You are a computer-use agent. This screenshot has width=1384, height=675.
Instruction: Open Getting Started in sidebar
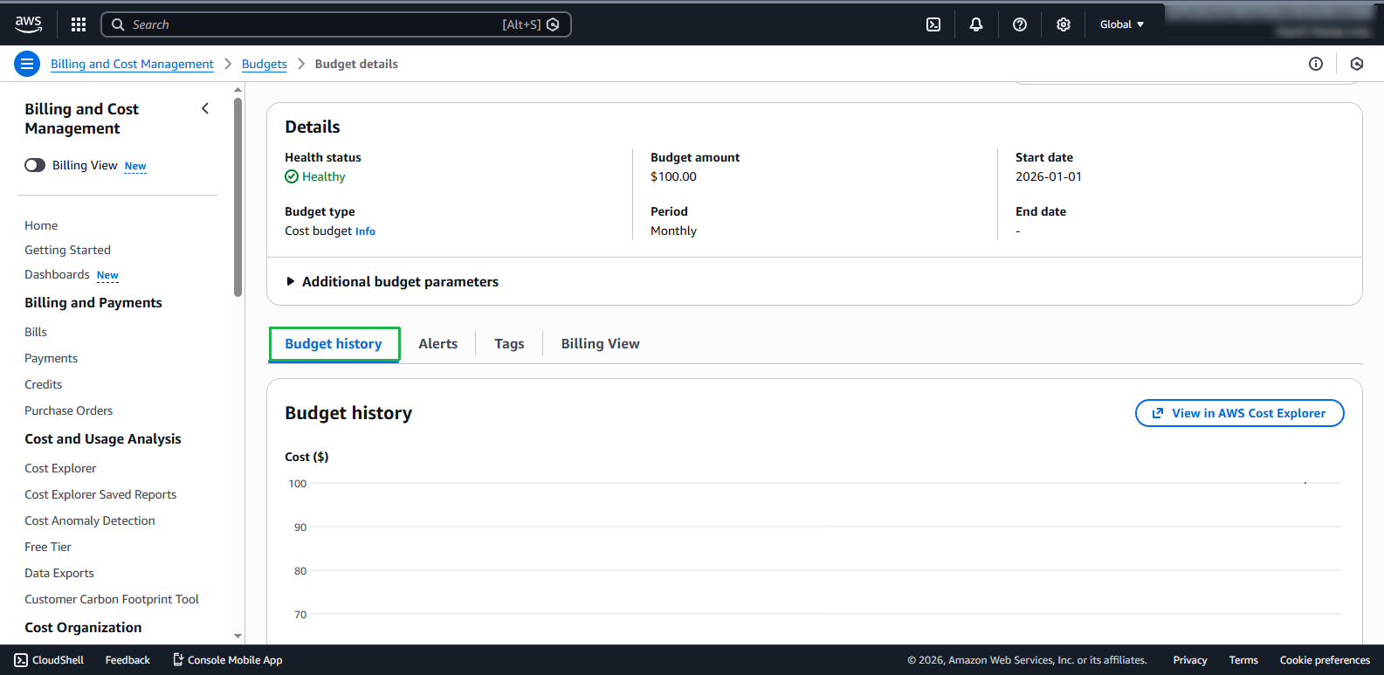pyautogui.click(x=67, y=250)
